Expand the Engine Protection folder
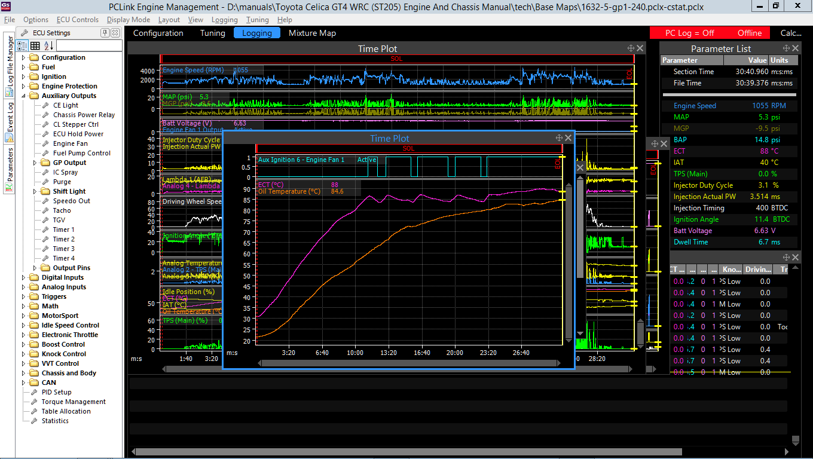Screen dimensions: 813x459 coord(24,86)
